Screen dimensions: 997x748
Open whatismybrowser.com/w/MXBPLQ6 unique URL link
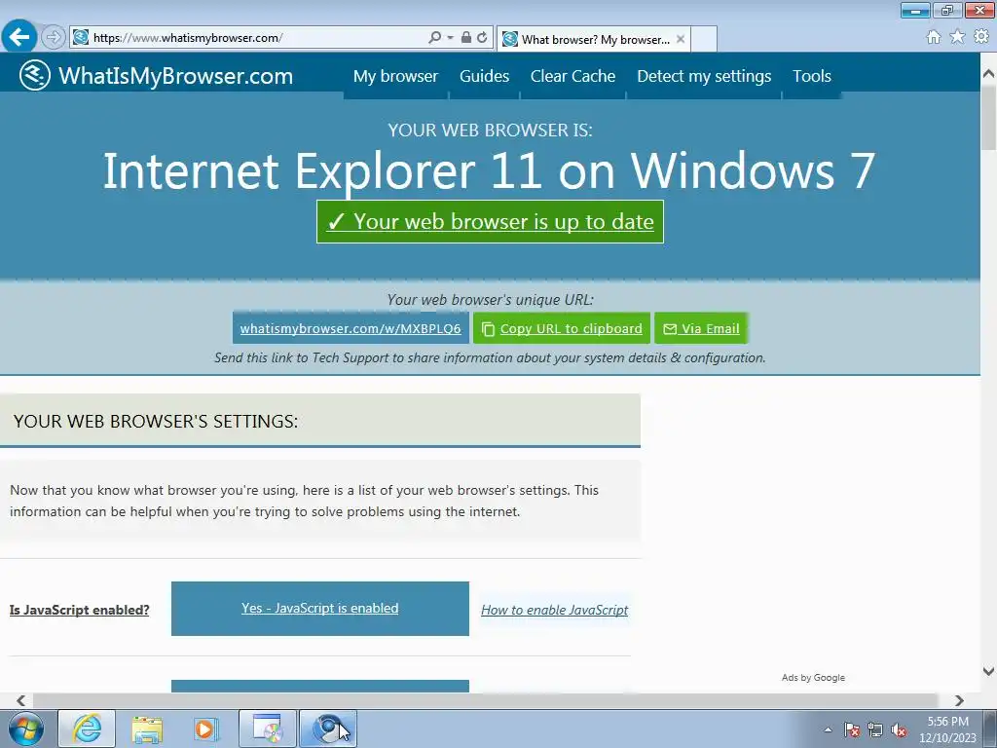tap(351, 328)
